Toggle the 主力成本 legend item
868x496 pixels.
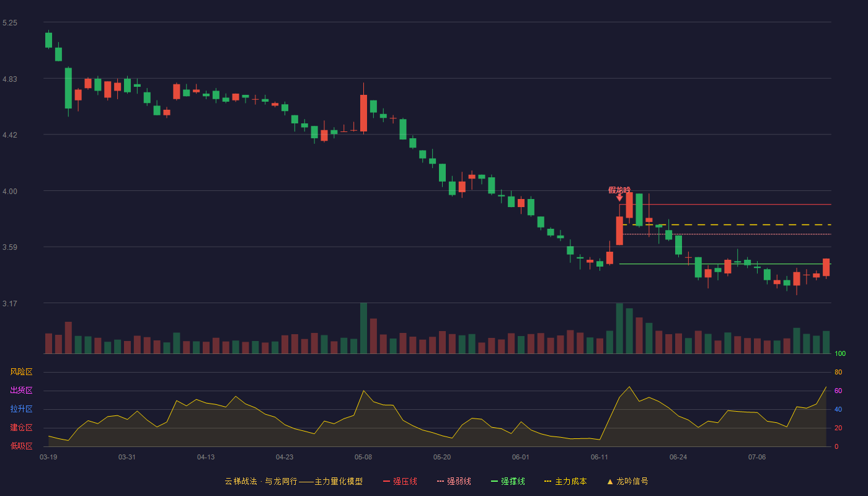click(565, 481)
